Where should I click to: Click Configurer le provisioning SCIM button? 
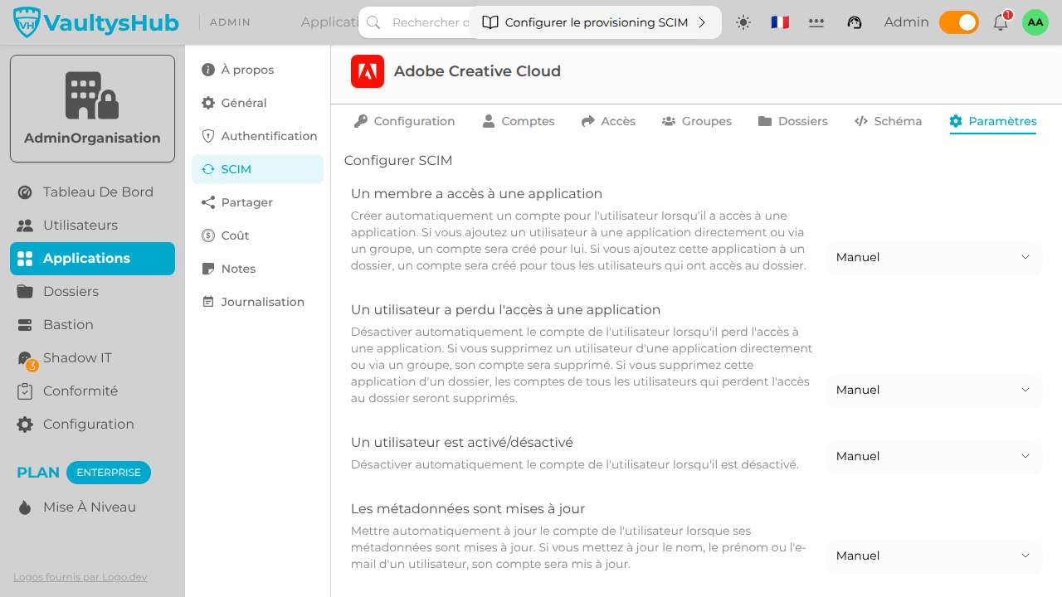point(595,22)
